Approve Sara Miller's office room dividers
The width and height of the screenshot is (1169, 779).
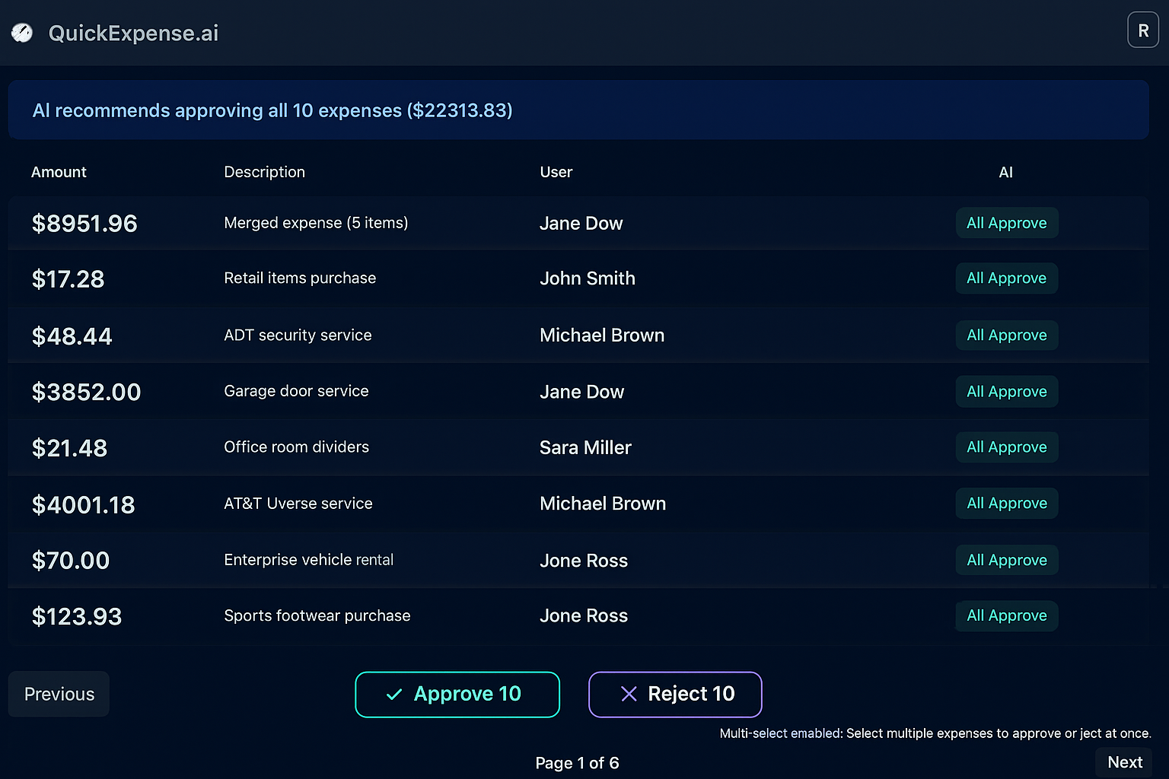[1006, 447]
